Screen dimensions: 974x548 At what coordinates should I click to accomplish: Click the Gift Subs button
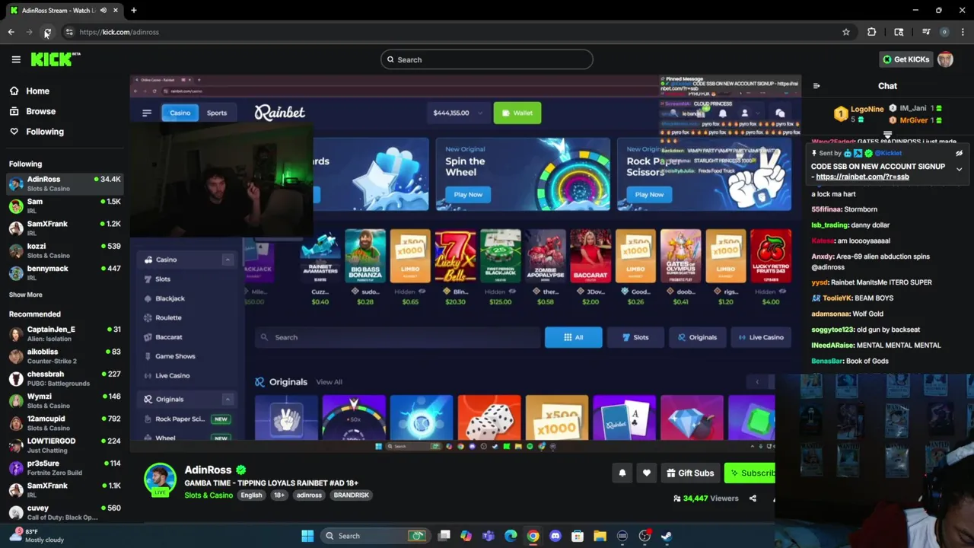coord(690,473)
